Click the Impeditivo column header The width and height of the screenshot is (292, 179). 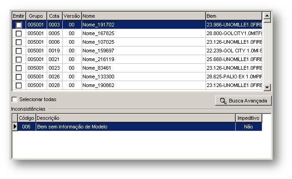point(249,118)
